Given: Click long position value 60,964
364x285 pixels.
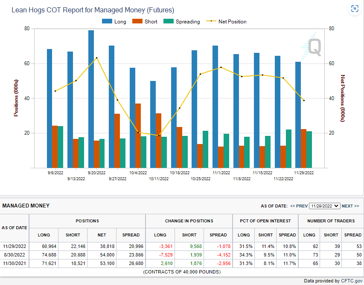Looking at the screenshot, I should (x=49, y=246).
